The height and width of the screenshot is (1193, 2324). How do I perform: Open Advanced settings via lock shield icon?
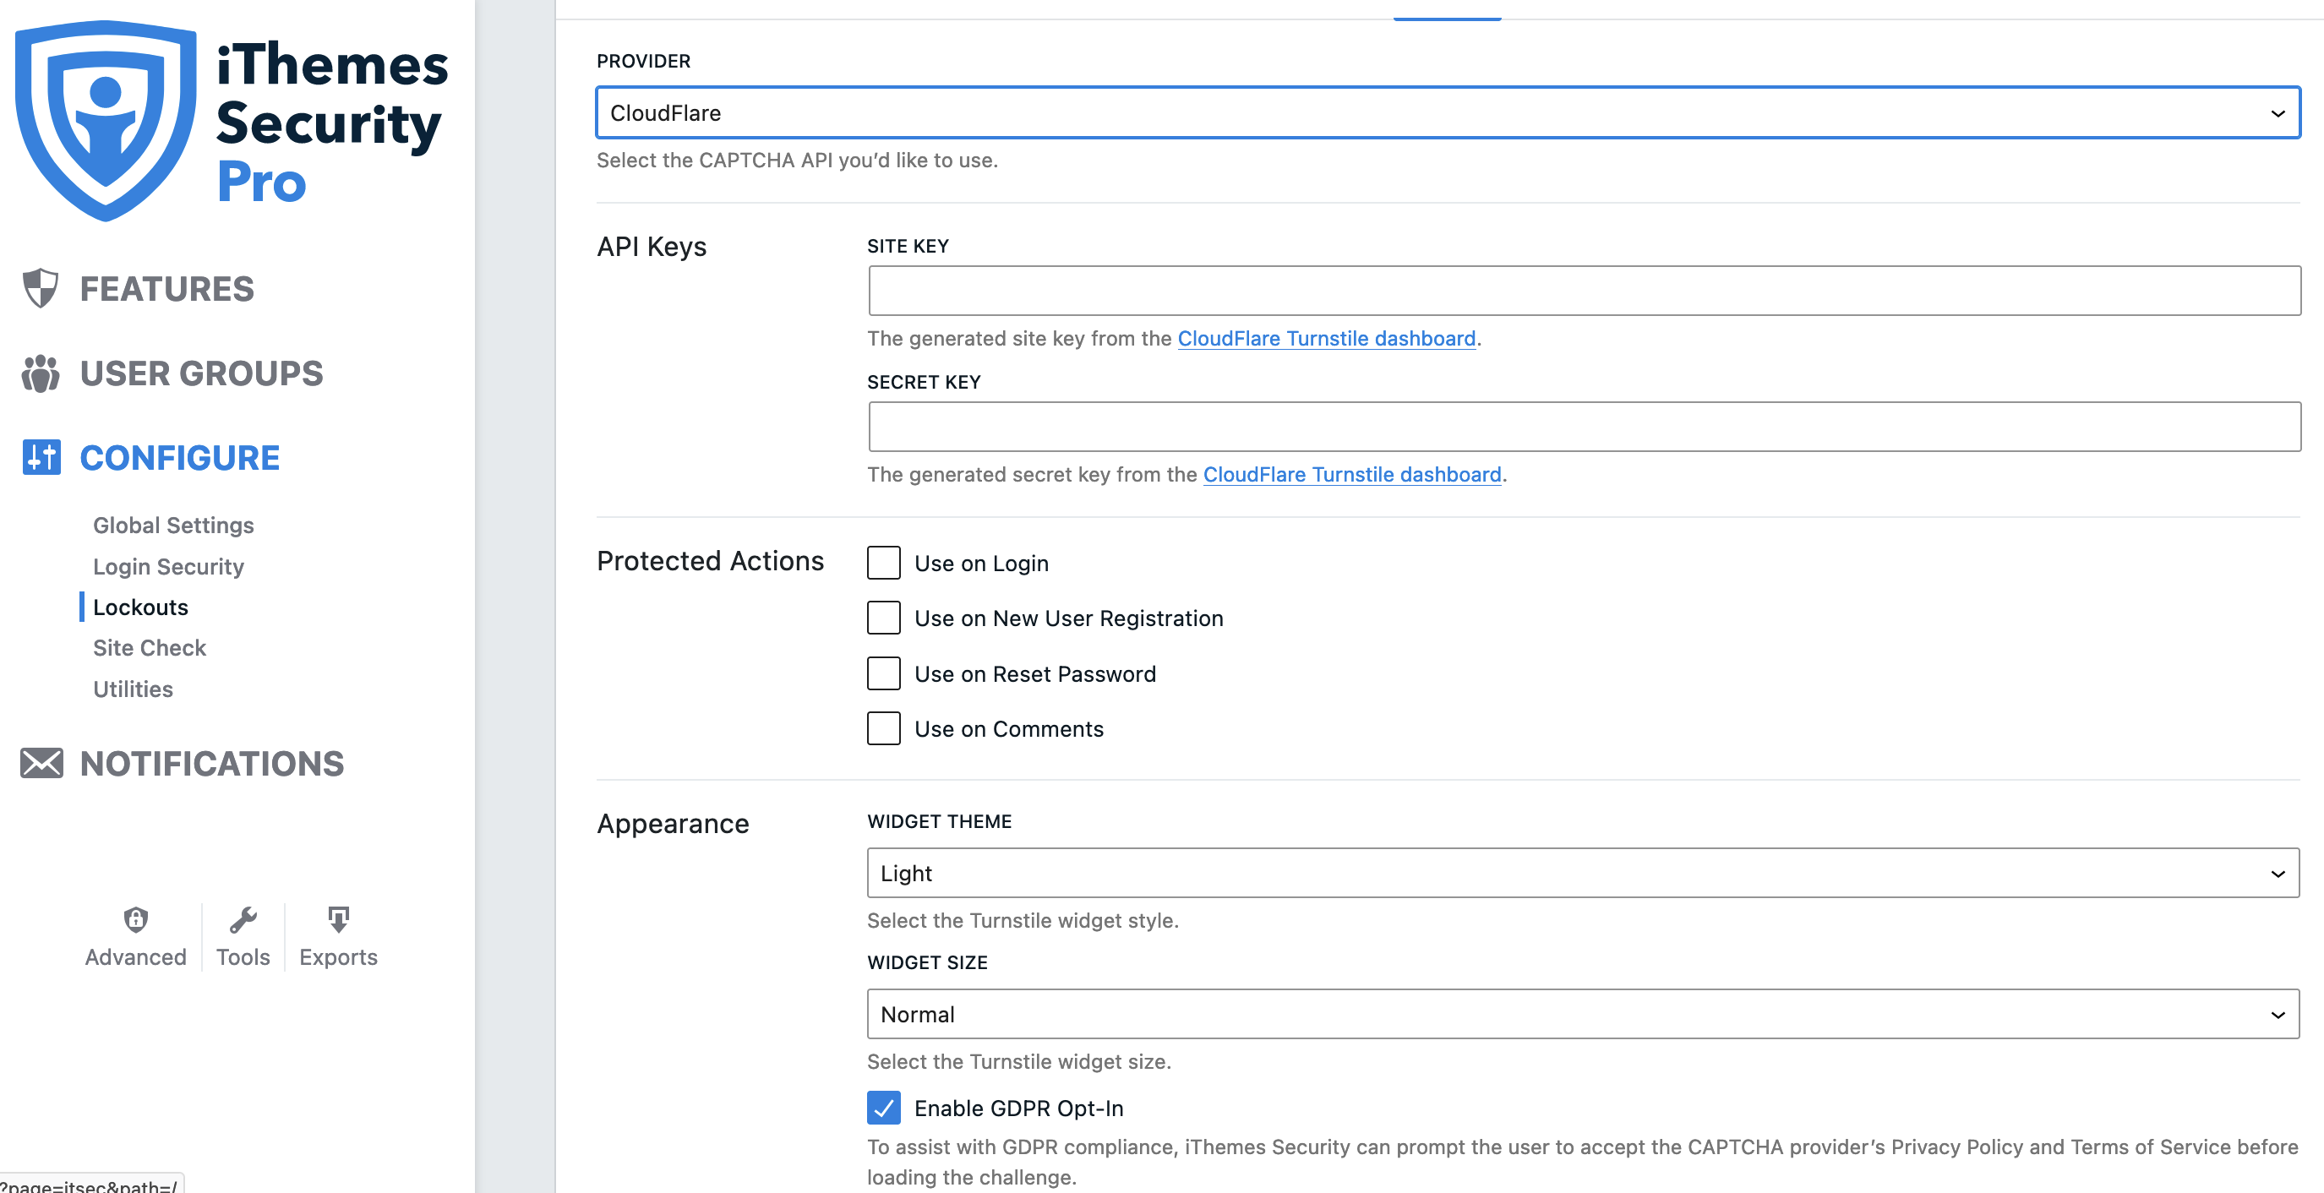click(135, 919)
